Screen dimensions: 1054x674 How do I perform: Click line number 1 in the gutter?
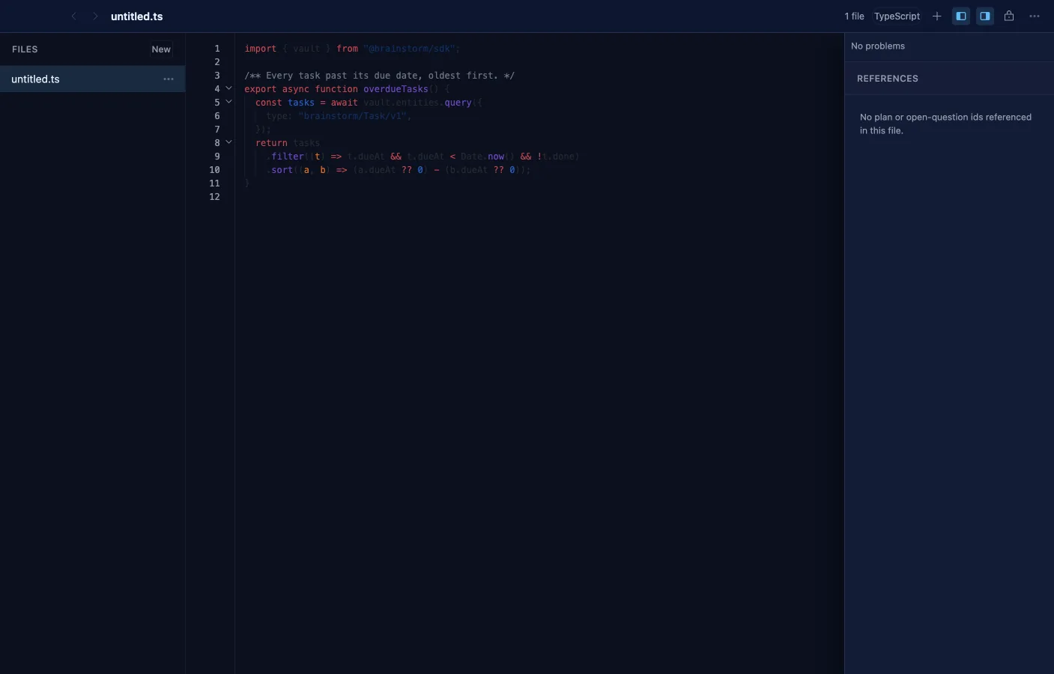pos(217,49)
